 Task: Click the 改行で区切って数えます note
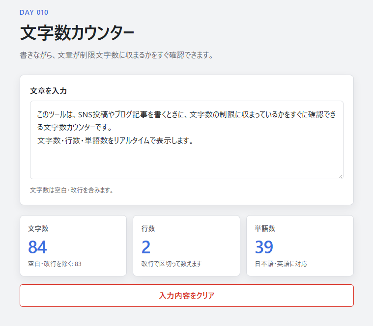(x=172, y=264)
